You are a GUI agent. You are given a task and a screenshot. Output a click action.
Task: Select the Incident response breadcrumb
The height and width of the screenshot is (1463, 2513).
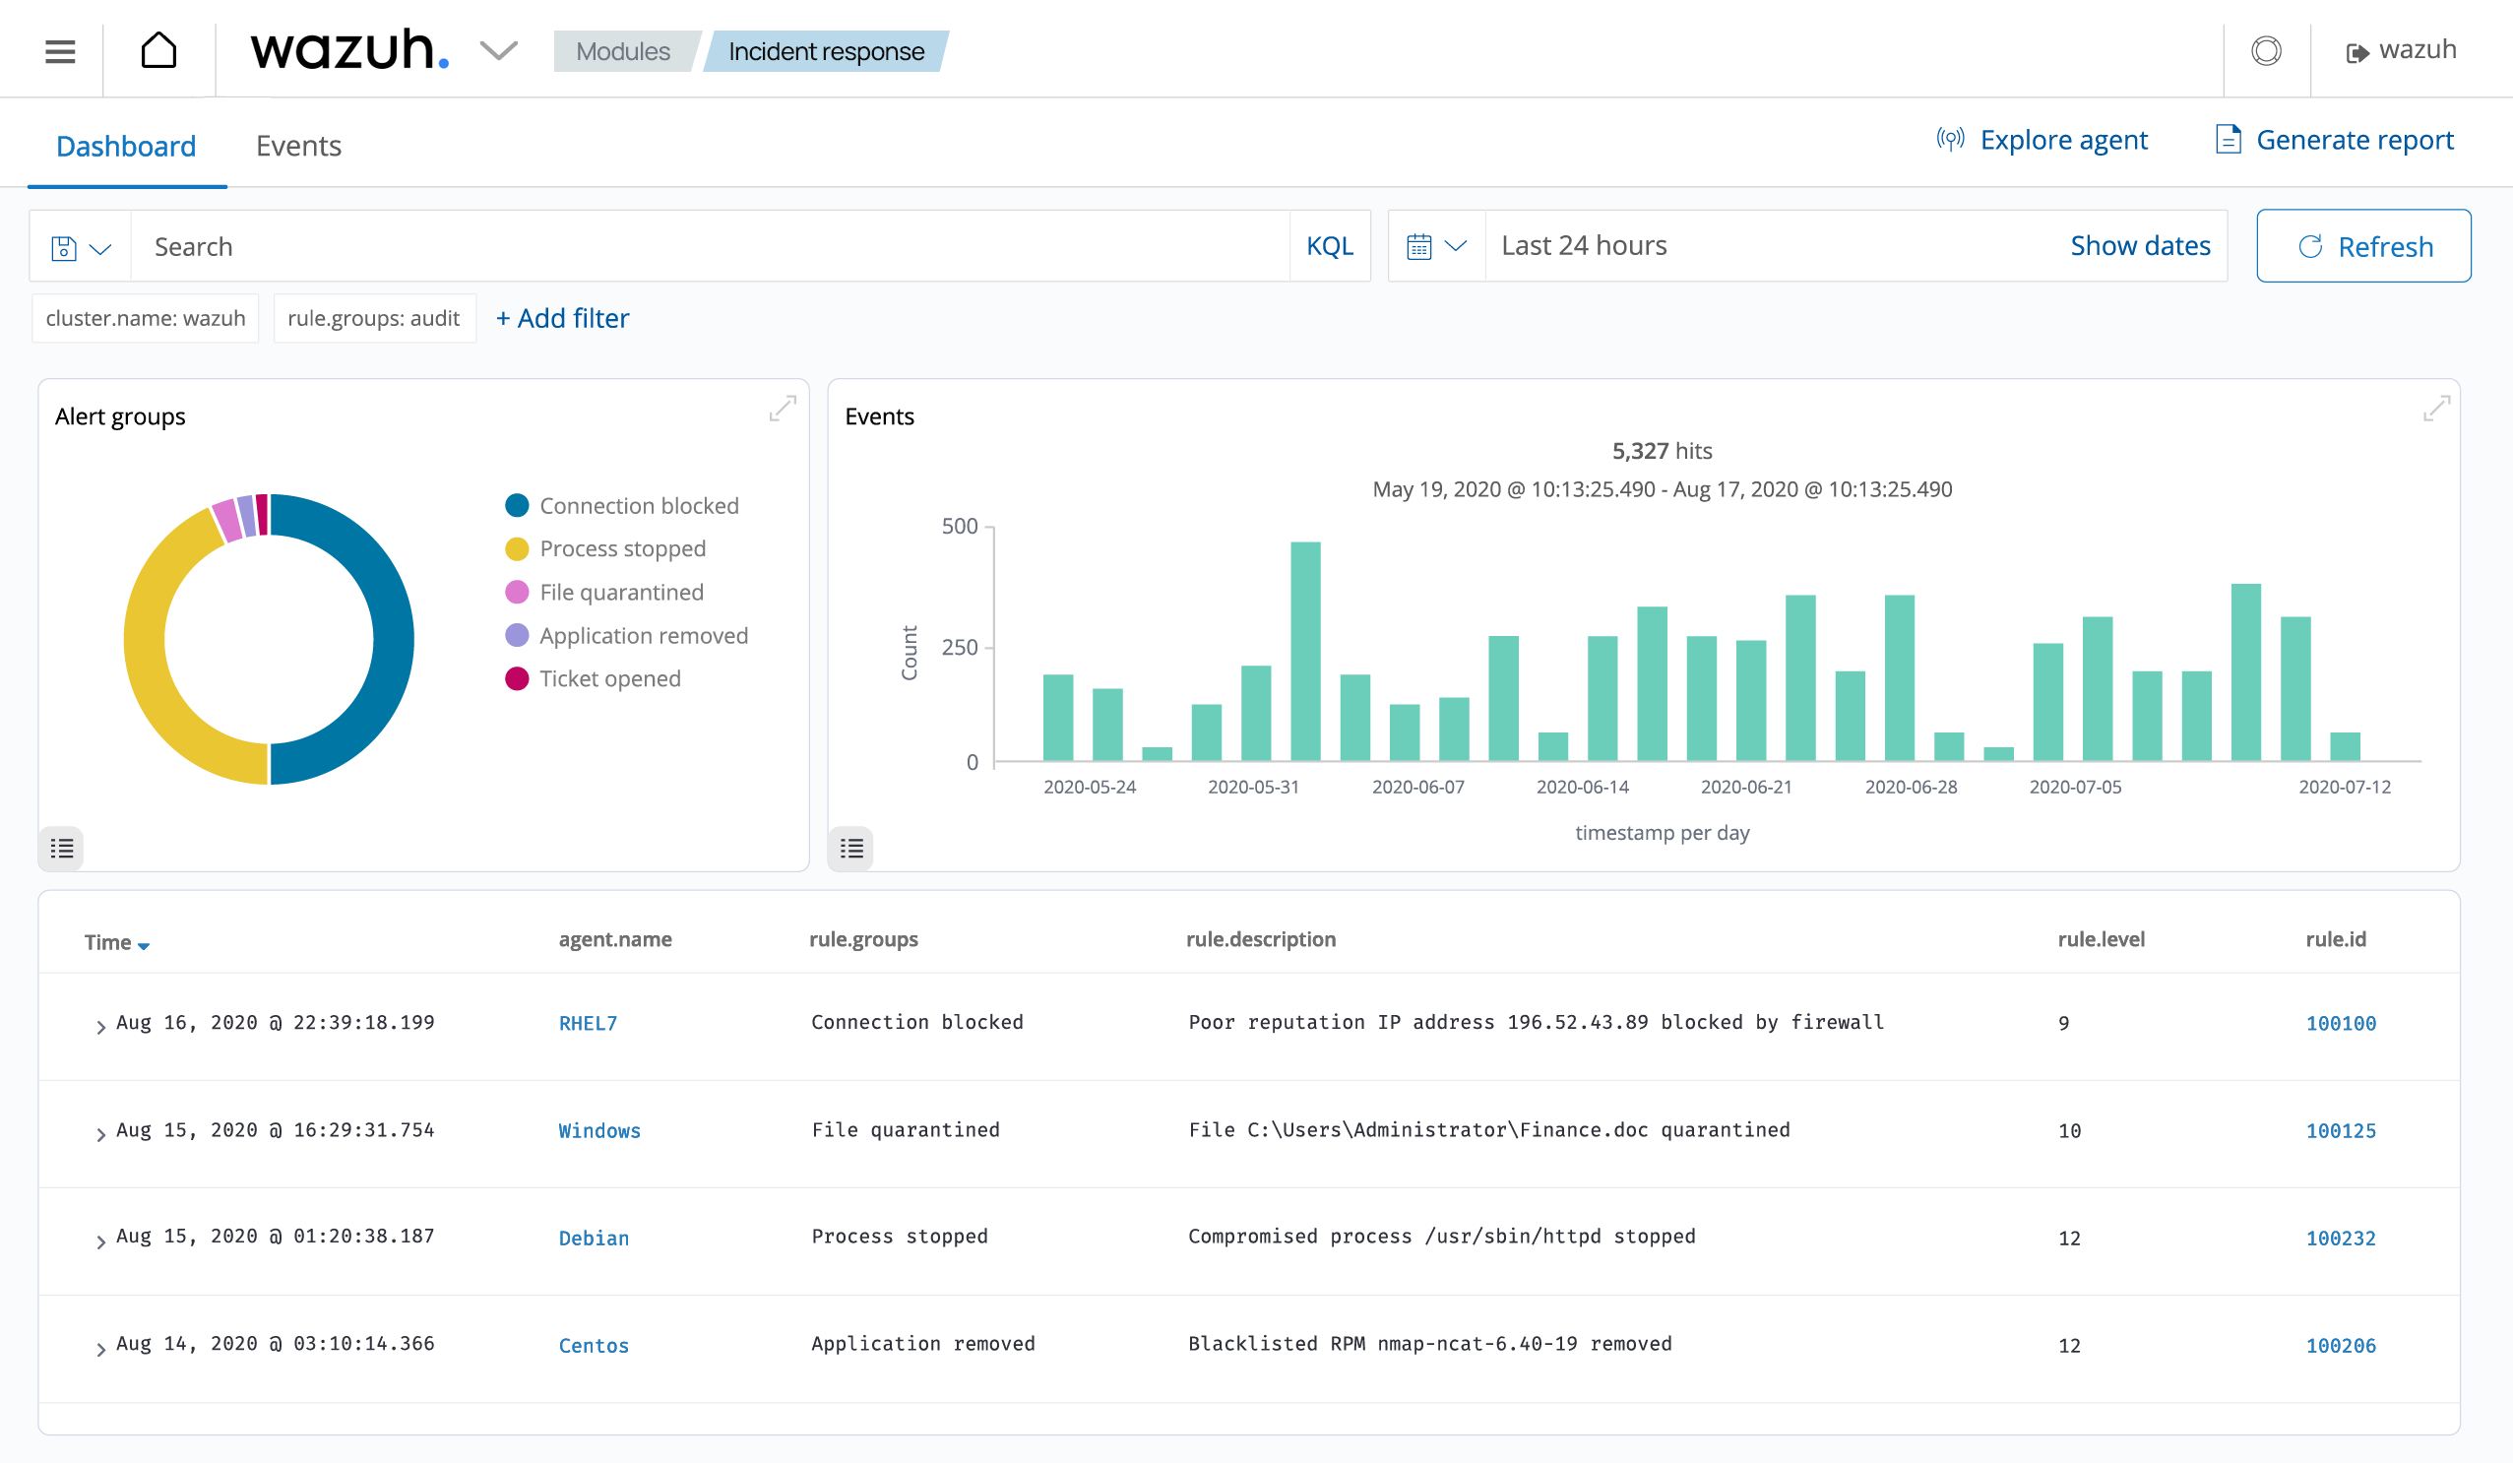point(827,51)
